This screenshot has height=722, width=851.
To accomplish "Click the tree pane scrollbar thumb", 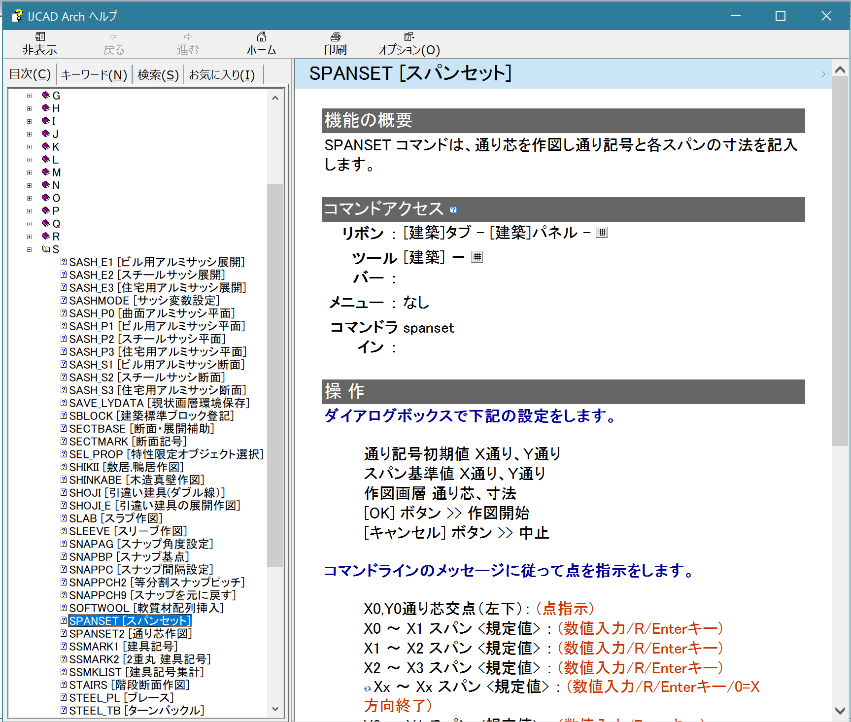I will tap(275, 375).
